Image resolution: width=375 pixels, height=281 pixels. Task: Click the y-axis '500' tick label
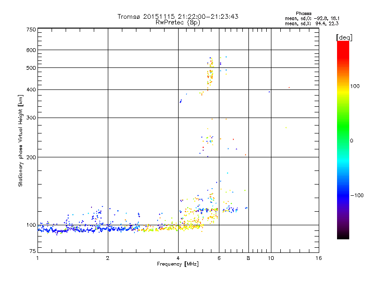tap(31, 68)
